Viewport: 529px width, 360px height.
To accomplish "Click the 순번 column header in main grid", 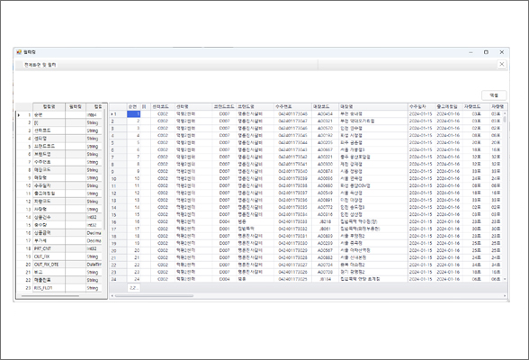I will (x=133, y=106).
